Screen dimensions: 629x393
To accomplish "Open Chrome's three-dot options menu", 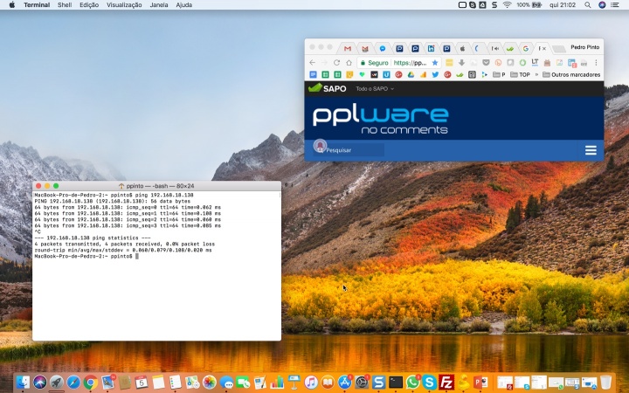I will pos(597,63).
